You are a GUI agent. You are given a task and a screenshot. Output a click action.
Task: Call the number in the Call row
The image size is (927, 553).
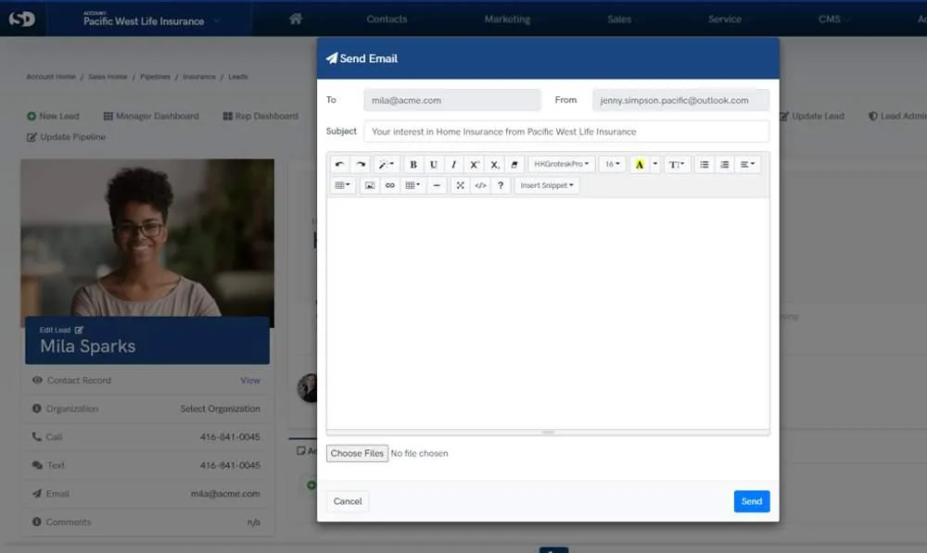[230, 437]
